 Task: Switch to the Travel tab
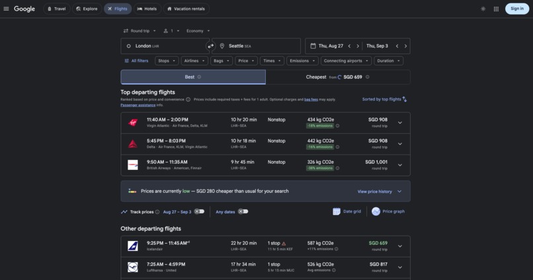click(56, 9)
